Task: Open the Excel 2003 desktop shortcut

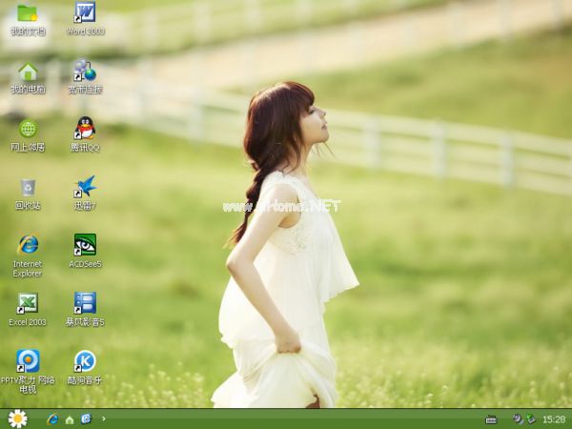Action: coord(28,303)
